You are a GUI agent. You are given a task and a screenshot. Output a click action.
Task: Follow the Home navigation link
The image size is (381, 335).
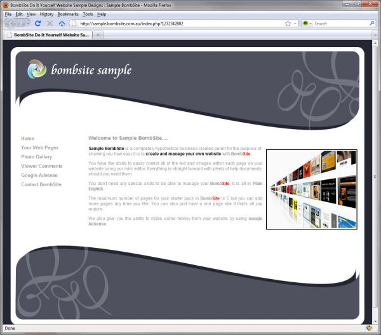tap(28, 138)
